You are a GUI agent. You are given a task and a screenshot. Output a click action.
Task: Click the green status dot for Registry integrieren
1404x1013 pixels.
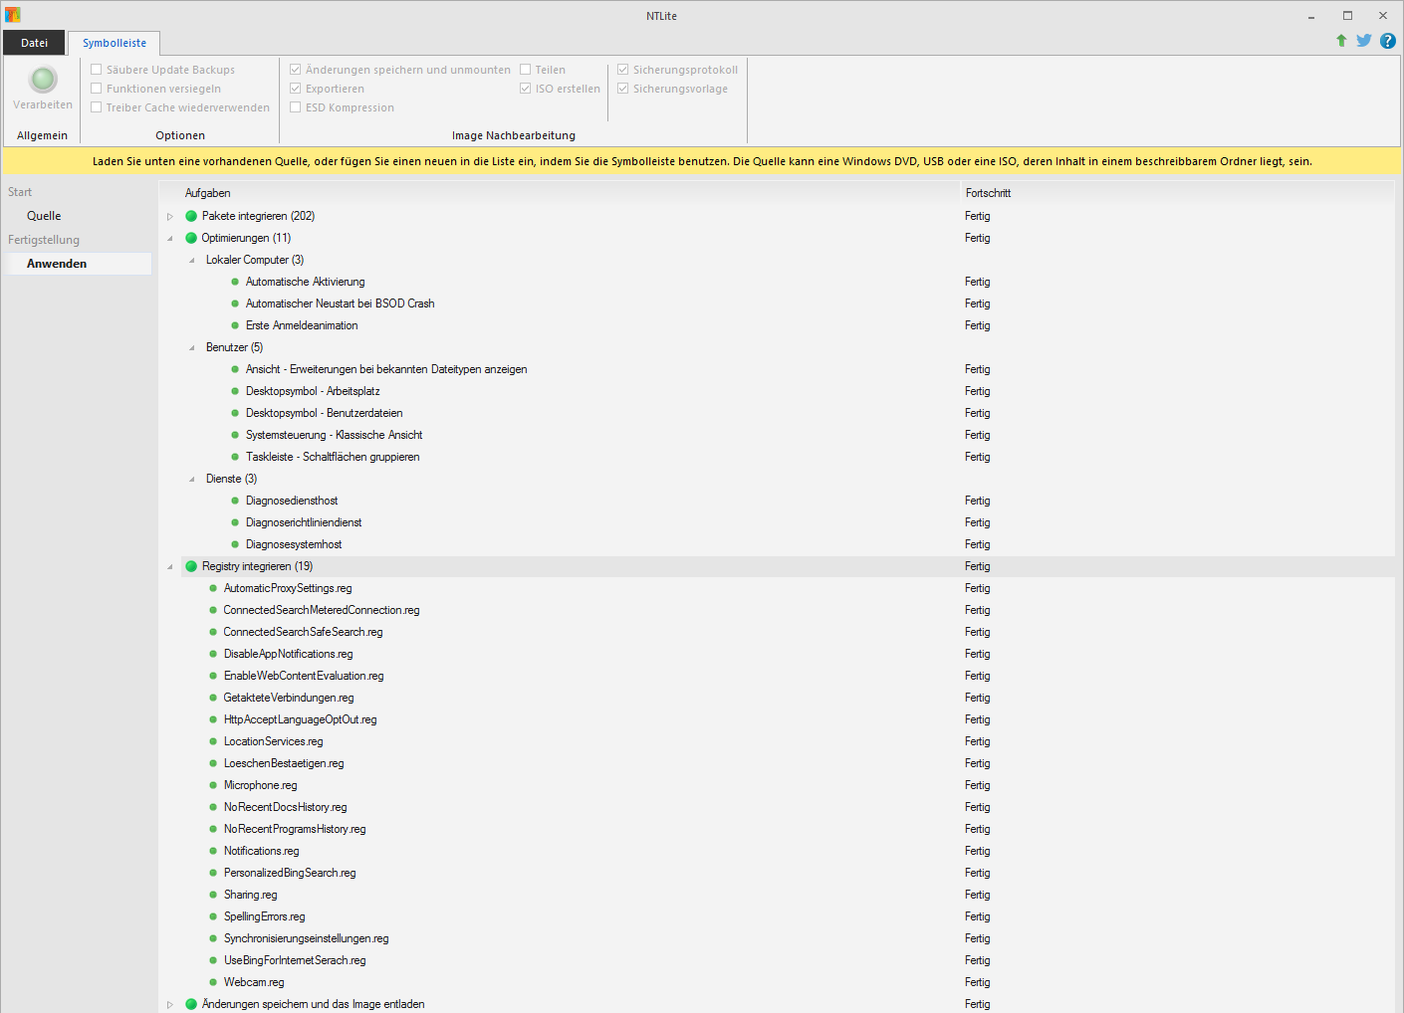191,566
